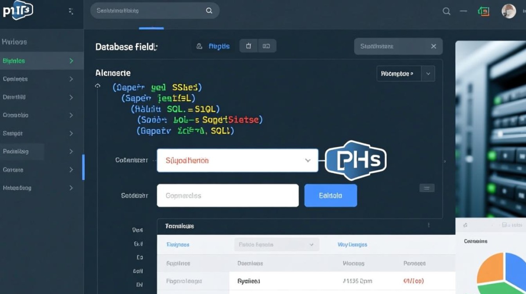
Task: Click the book icon in the Database field toolbar
Action: pos(267,46)
